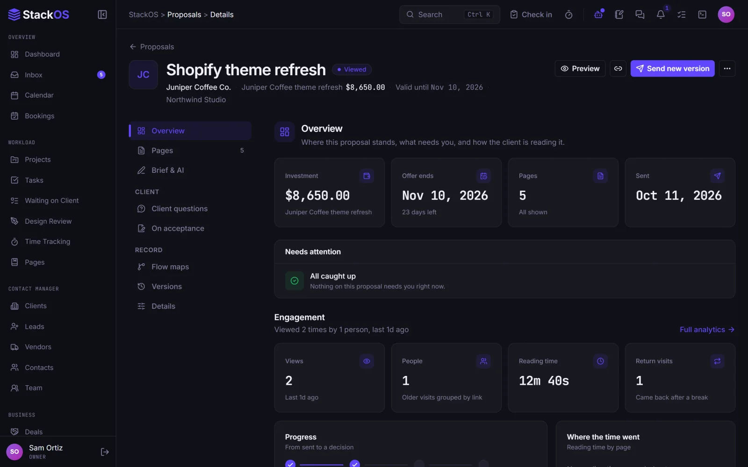
Task: Click the Offer ends calendar icon
Action: pyautogui.click(x=484, y=176)
